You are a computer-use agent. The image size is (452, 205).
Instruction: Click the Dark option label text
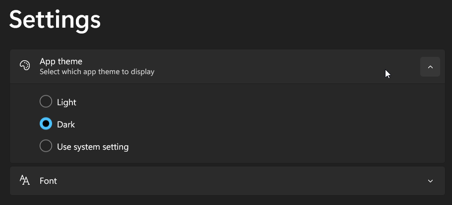click(66, 124)
